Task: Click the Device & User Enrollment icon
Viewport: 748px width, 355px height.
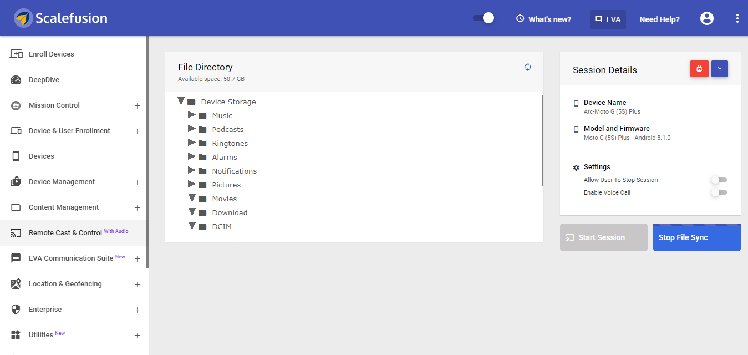Action: click(x=16, y=131)
